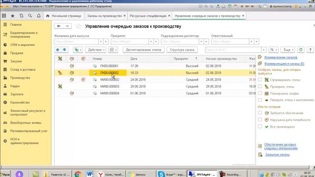Open the Производство section in the sidebar
315x177 pixels.
point(20,78)
